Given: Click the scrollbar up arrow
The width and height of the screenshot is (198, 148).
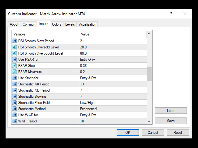Looking at the screenshot, I should click(149, 33).
